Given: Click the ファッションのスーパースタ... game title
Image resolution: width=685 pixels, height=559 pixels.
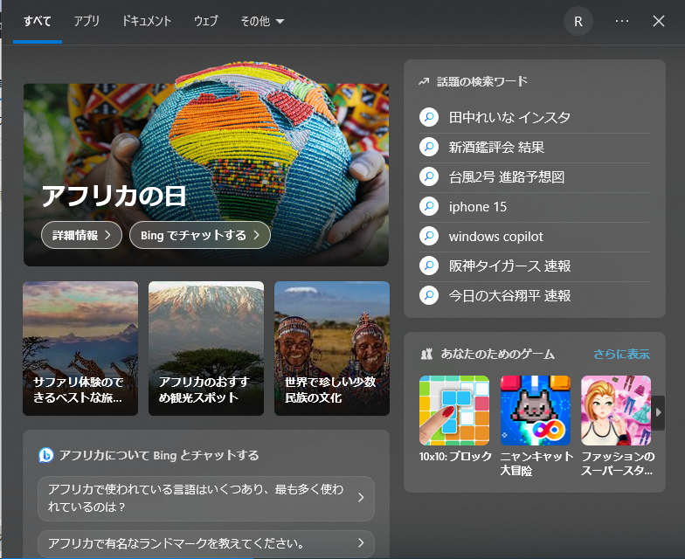Looking at the screenshot, I should pyautogui.click(x=618, y=463).
